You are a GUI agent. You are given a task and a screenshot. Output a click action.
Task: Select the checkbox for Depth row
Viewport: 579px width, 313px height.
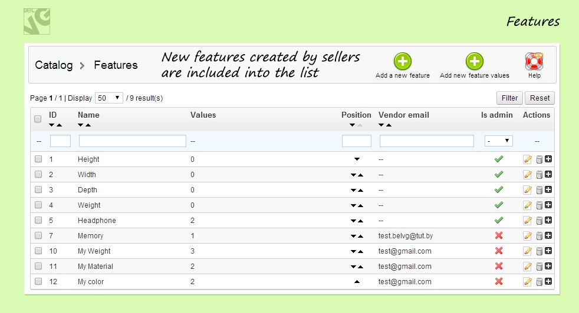pos(38,190)
